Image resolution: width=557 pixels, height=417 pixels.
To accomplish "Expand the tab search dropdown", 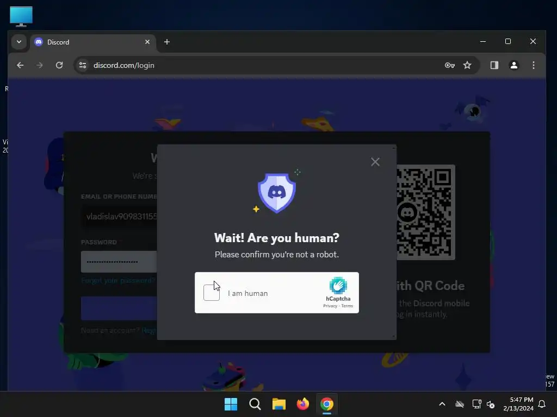I will 19,42.
